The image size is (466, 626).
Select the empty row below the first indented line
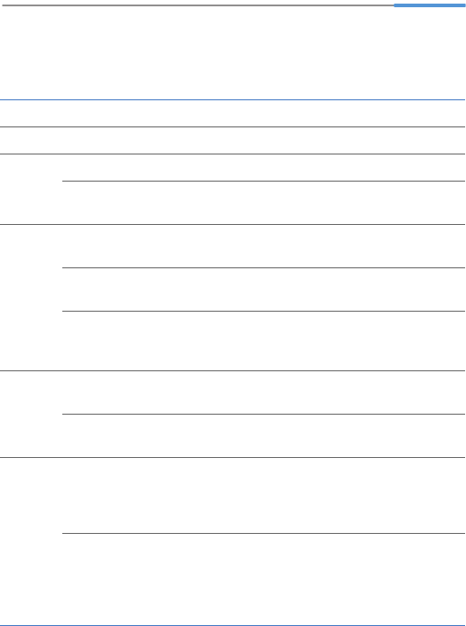pyautogui.click(x=264, y=203)
